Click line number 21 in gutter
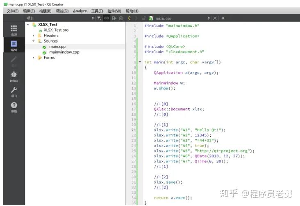 coord(134,130)
